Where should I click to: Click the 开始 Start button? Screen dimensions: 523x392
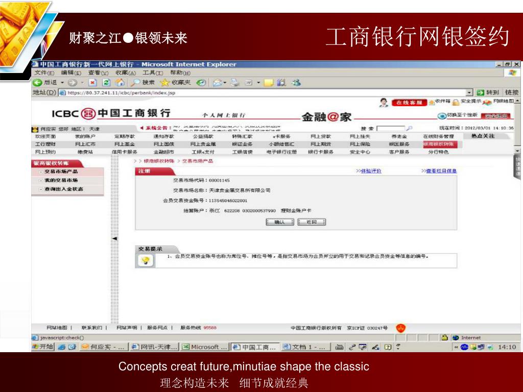pyautogui.click(x=43, y=347)
